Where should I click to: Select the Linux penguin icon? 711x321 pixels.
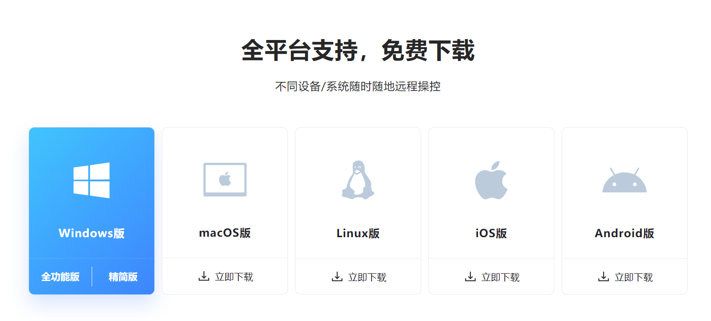click(358, 180)
